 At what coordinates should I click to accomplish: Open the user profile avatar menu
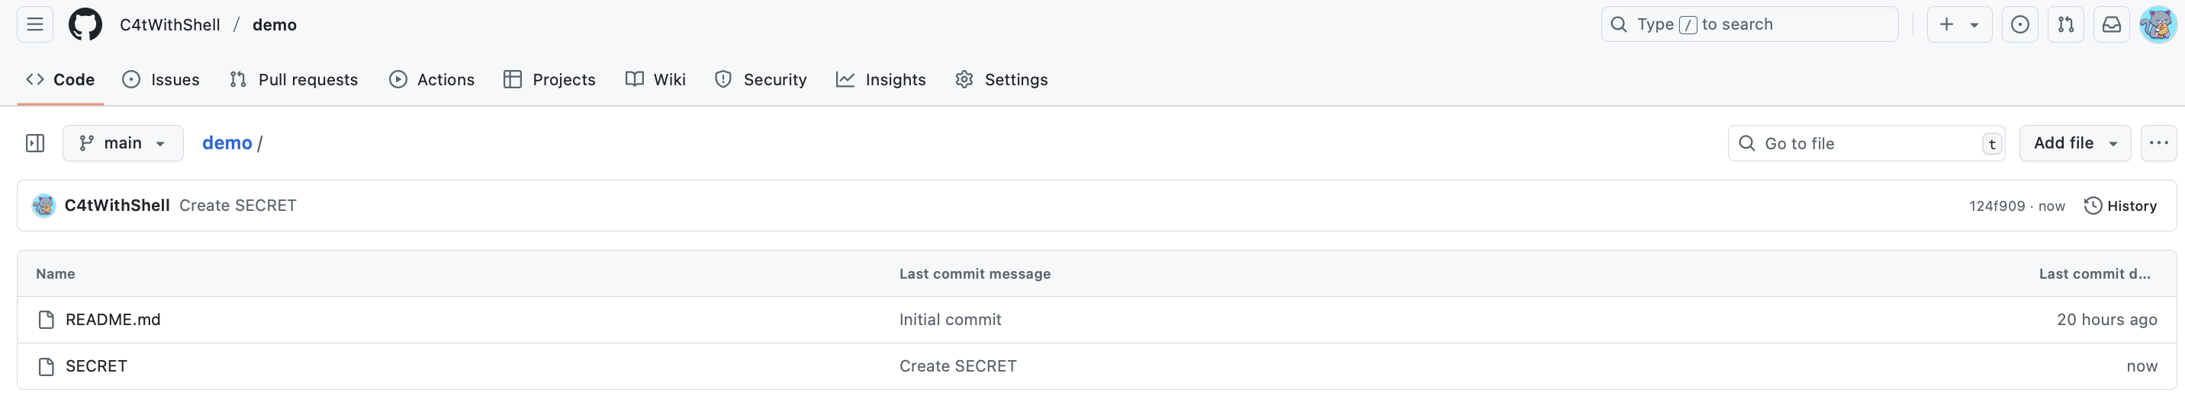coord(2158,24)
